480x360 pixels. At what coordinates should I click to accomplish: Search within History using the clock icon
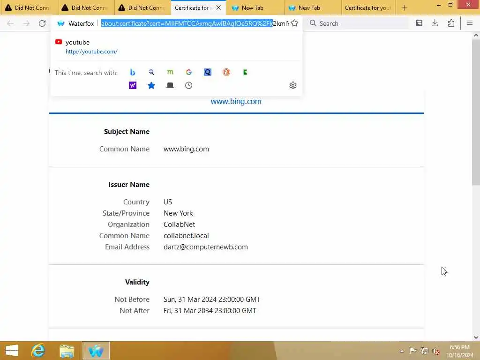pyautogui.click(x=189, y=85)
